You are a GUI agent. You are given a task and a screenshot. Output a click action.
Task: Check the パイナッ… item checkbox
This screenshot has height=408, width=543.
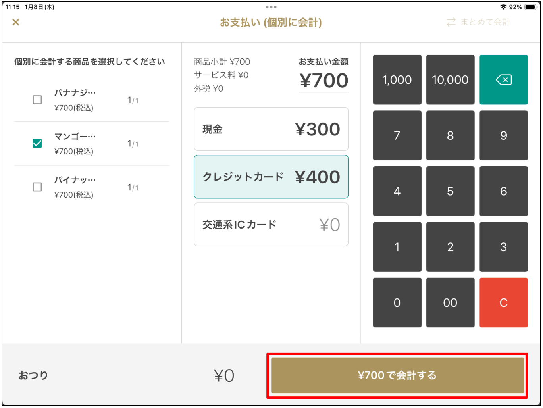(37, 187)
